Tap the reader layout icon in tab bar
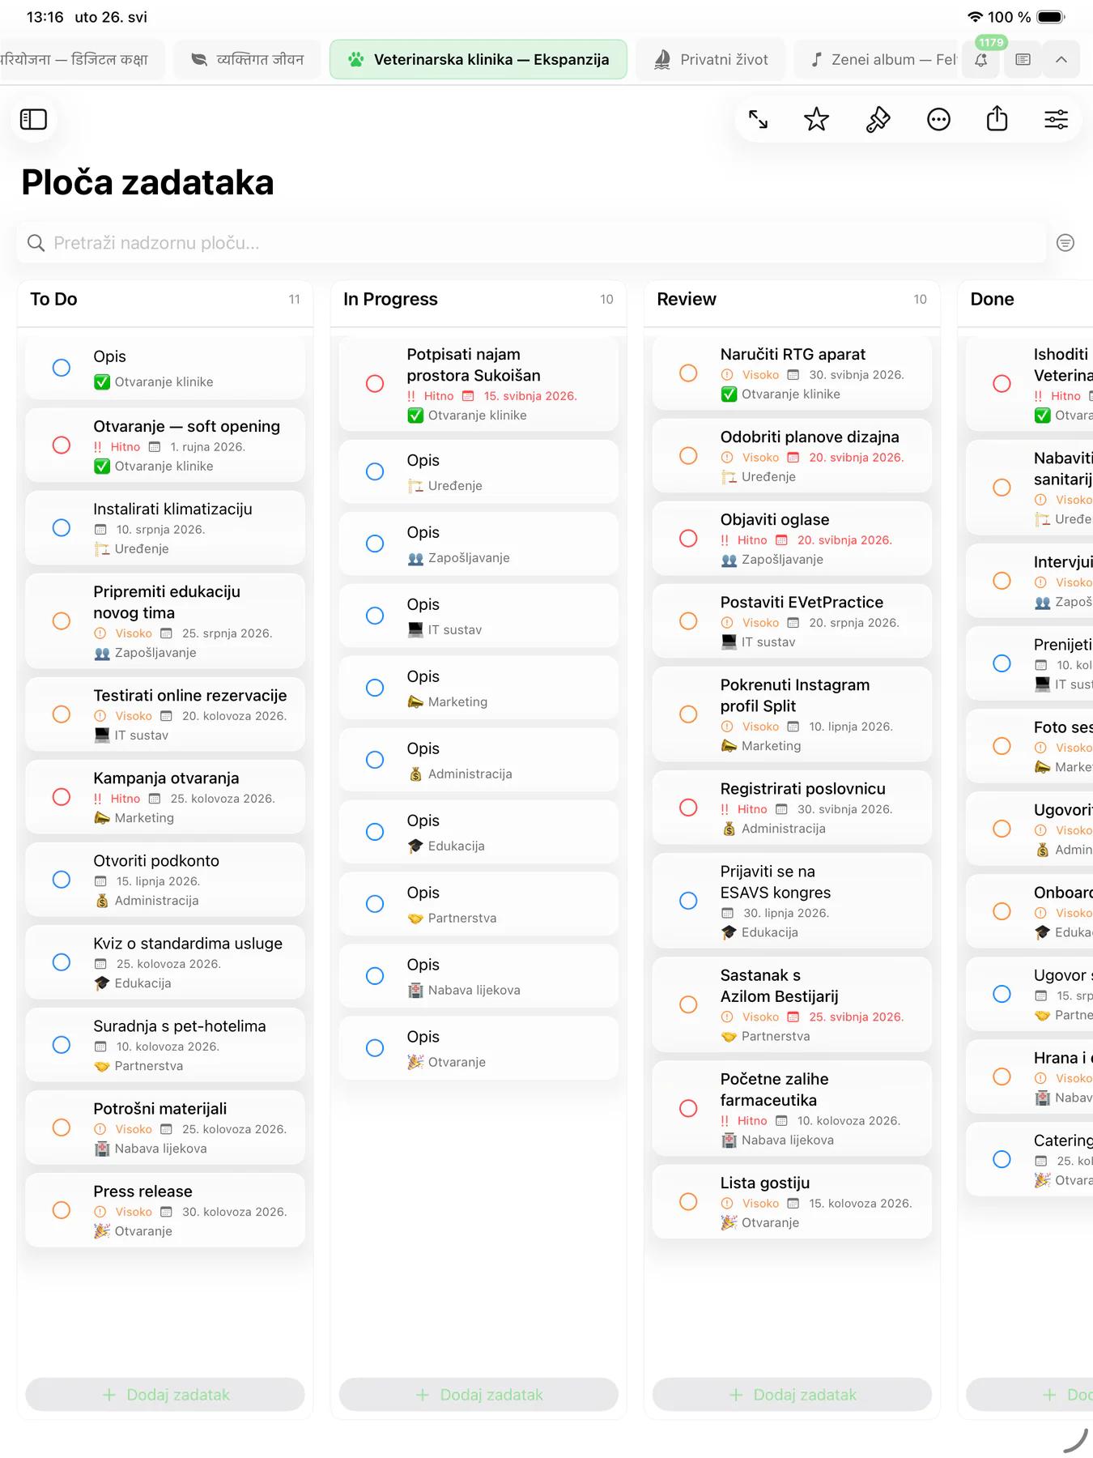 pos(1023,59)
